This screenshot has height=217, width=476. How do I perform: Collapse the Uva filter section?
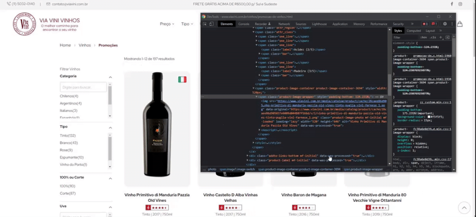point(110,207)
